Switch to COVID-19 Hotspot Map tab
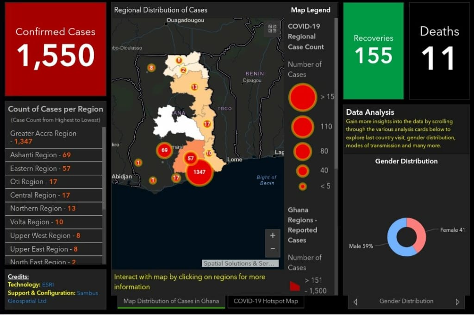The image size is (474, 315). click(266, 301)
